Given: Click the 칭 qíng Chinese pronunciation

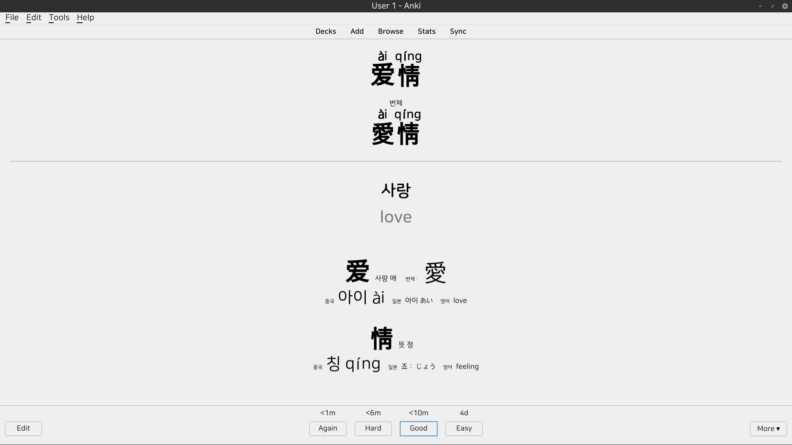Looking at the screenshot, I should click(x=354, y=364).
